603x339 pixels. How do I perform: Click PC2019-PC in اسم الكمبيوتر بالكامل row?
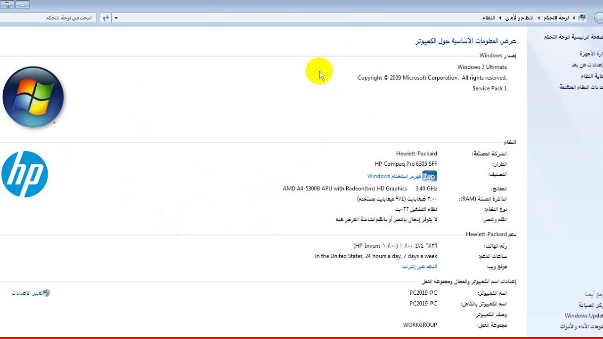point(423,304)
